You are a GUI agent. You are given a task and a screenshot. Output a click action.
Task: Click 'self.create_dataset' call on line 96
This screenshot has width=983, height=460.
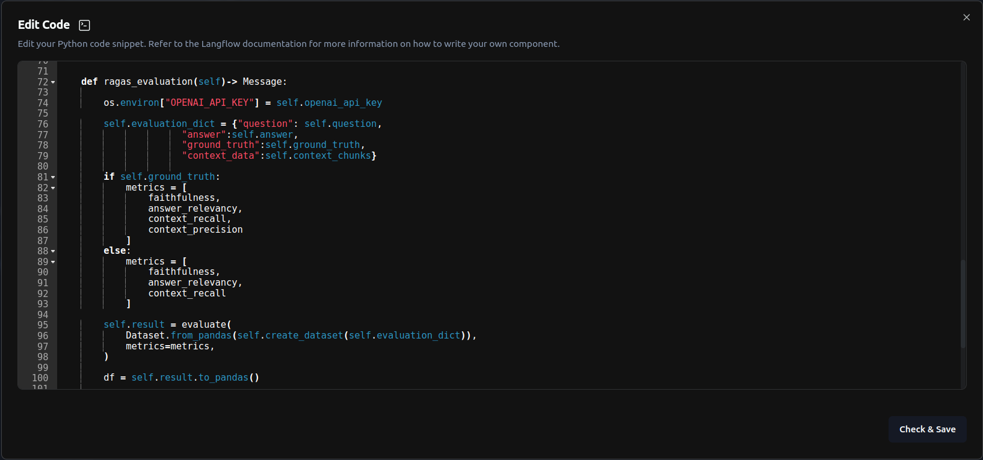click(x=290, y=336)
